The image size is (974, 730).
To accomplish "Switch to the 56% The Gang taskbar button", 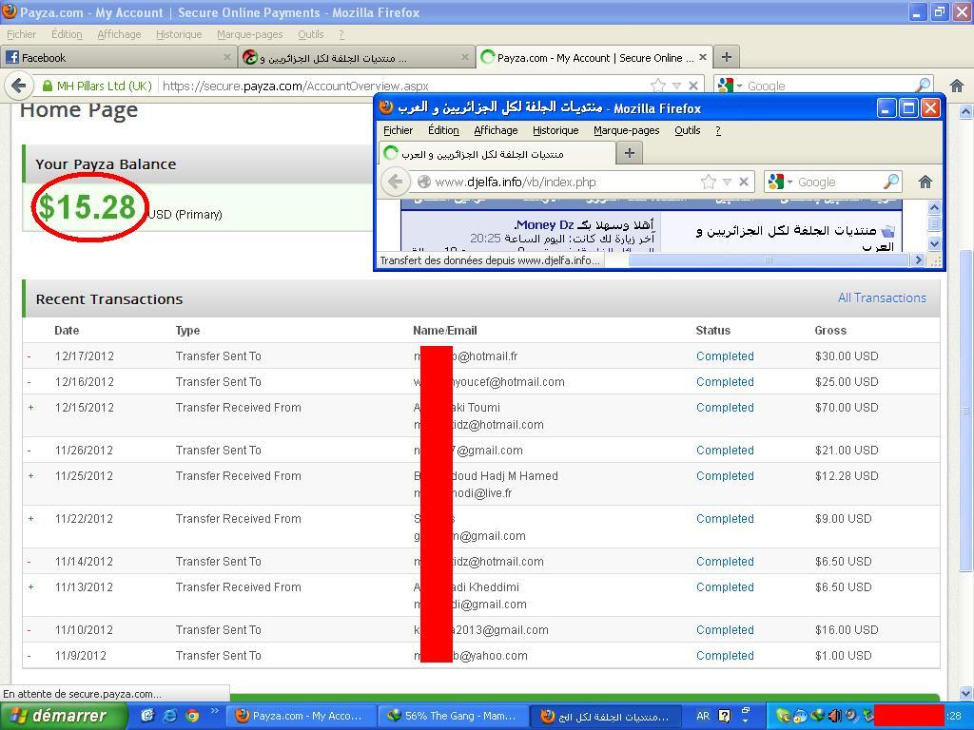I will pos(454,716).
